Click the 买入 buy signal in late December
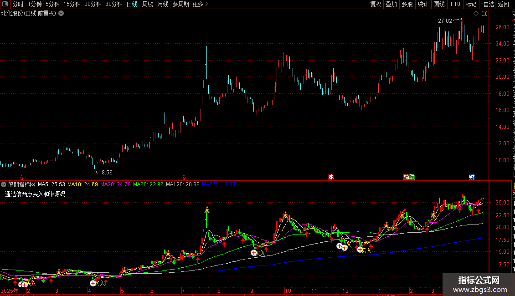Viewport: 515px width, 296px height. click(366, 251)
